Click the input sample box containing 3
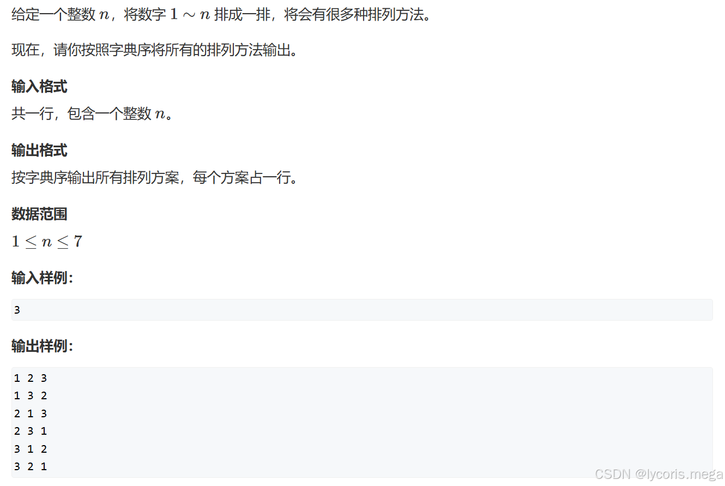This screenshot has width=725, height=486. [362, 310]
